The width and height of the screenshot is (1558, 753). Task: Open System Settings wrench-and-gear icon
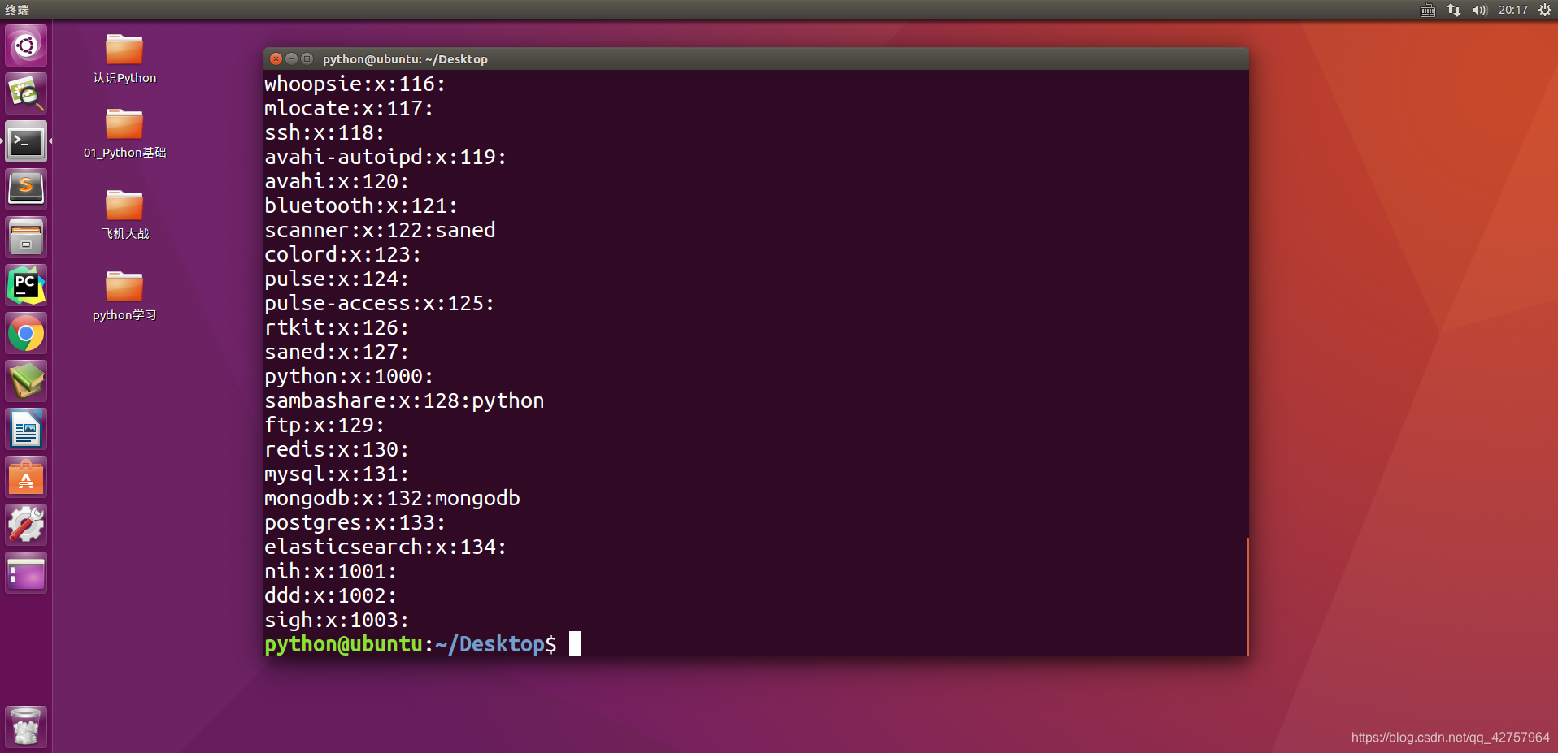point(26,525)
